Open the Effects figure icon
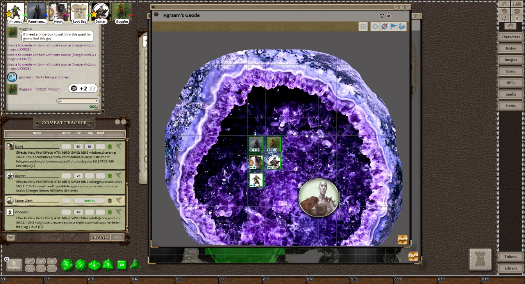Image resolution: width=525 pixels, height=284 pixels. (x=517, y=19)
